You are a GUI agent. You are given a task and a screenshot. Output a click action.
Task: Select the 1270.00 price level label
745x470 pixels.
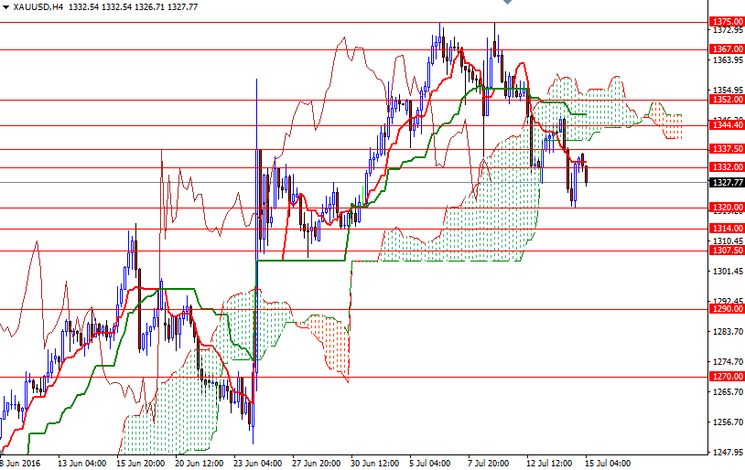tap(727, 376)
